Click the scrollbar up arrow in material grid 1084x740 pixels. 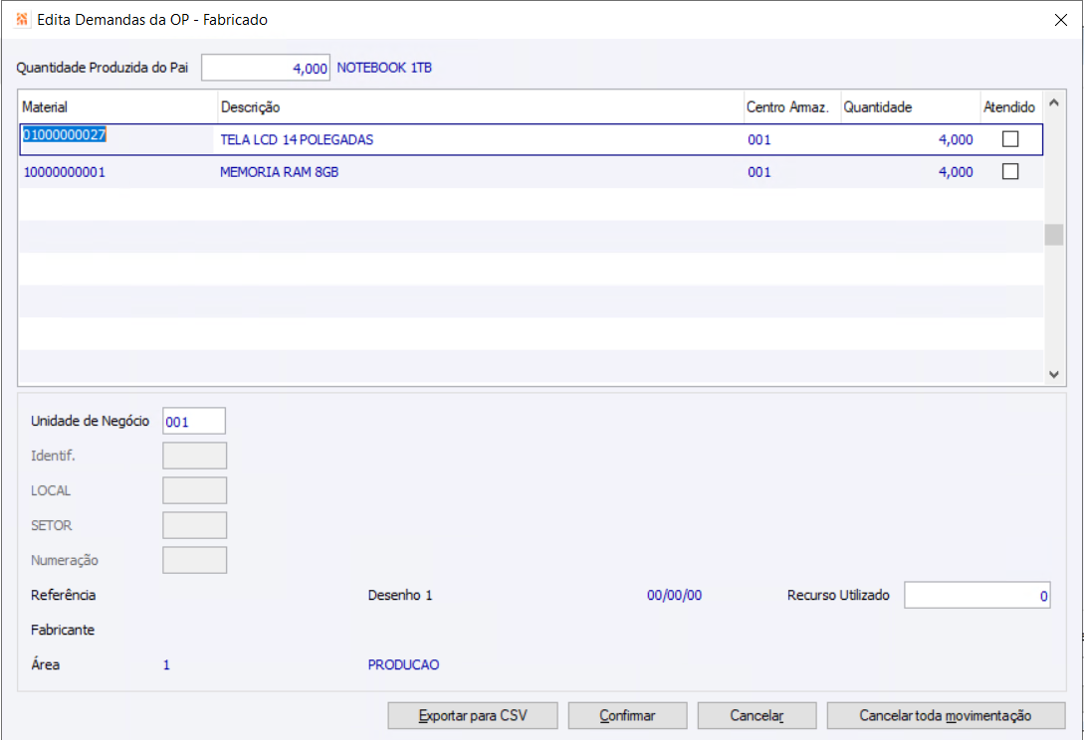(x=1053, y=103)
